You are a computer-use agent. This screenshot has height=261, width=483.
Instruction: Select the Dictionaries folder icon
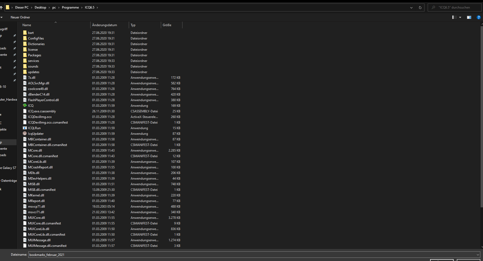(25, 44)
